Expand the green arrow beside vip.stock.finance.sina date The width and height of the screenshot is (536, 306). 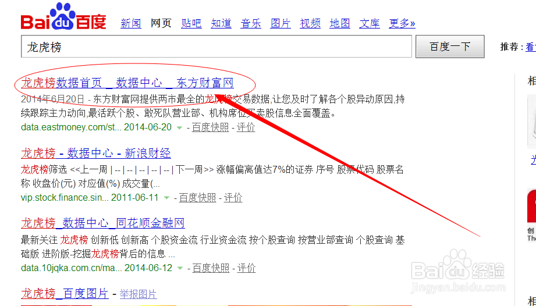tap(166, 198)
